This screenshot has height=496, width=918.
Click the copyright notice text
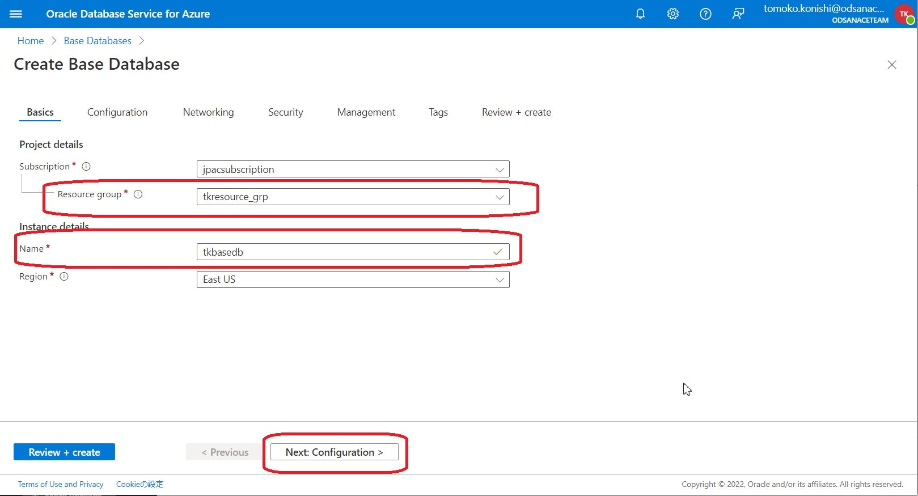tap(792, 484)
